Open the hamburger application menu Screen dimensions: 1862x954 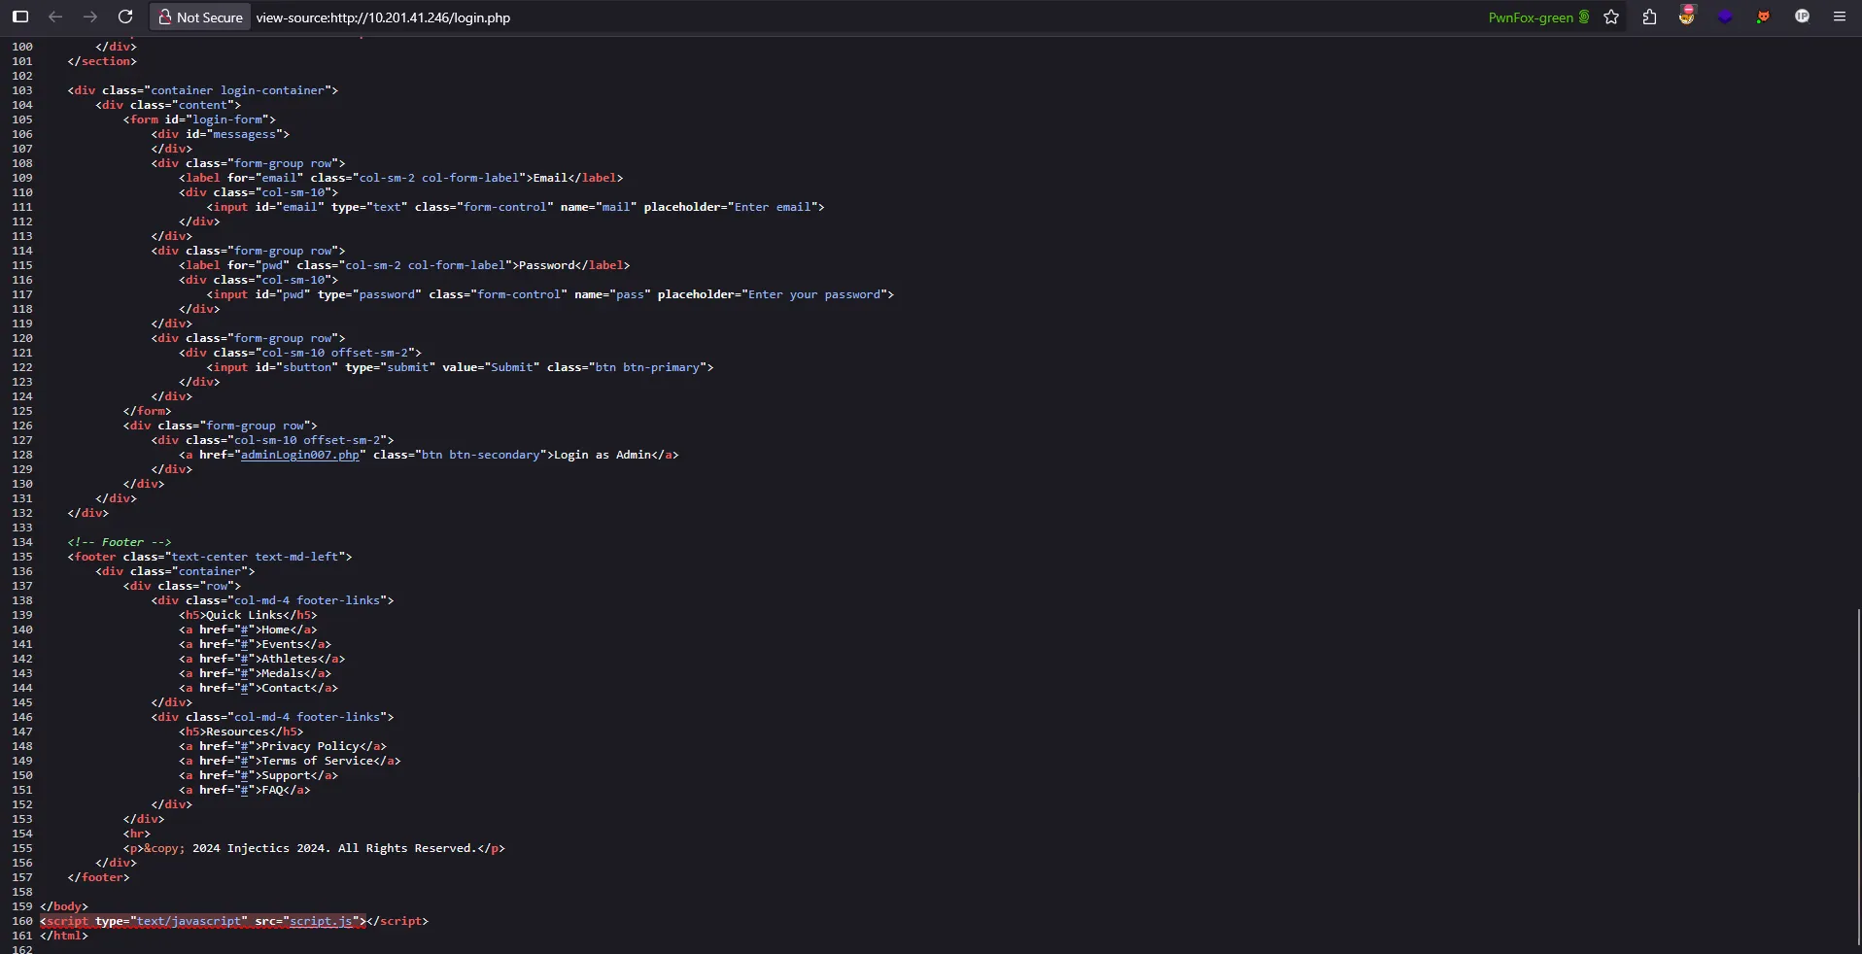coord(1839,17)
